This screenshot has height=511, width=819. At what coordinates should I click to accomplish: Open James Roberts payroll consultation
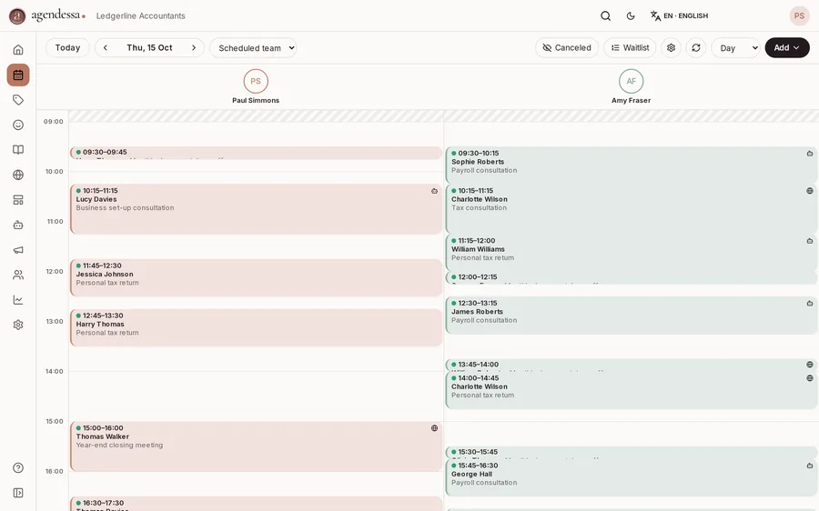[631, 316]
